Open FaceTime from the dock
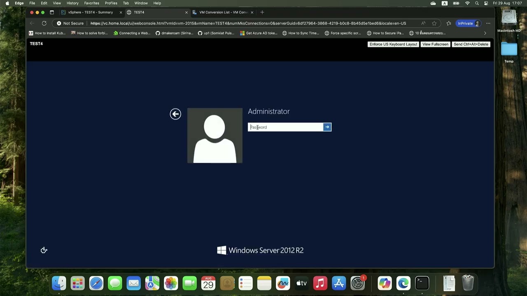The image size is (527, 296). coord(189,283)
